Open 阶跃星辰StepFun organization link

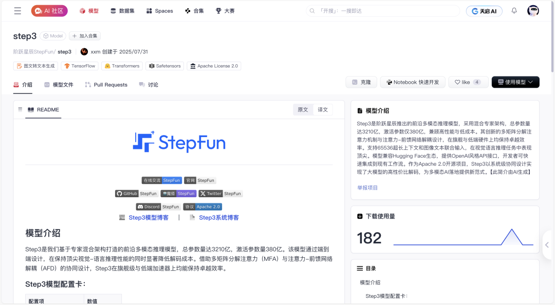(x=34, y=52)
